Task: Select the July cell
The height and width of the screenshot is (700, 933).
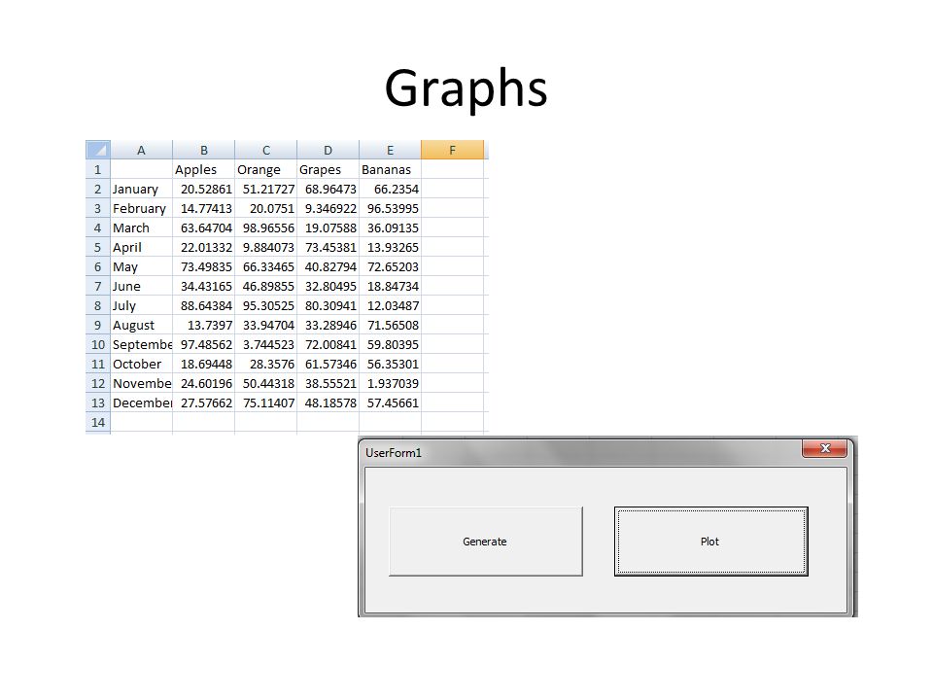Action: click(142, 305)
